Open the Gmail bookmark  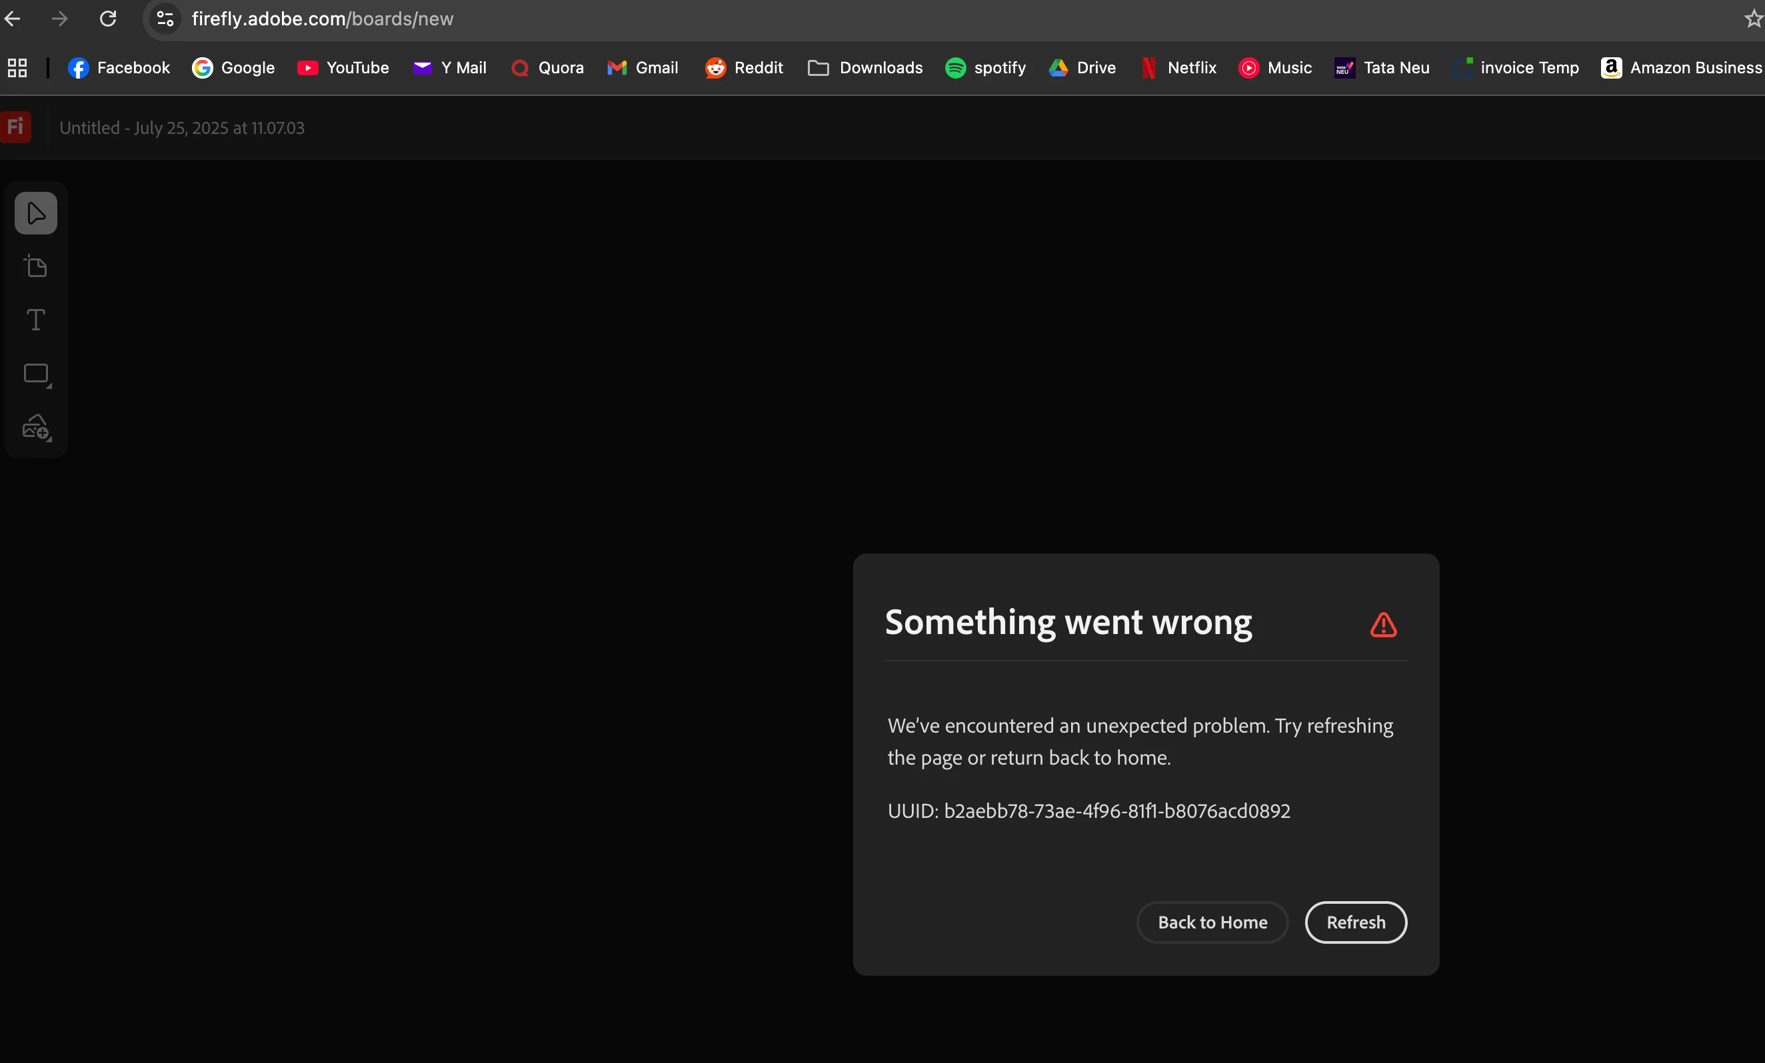[643, 68]
